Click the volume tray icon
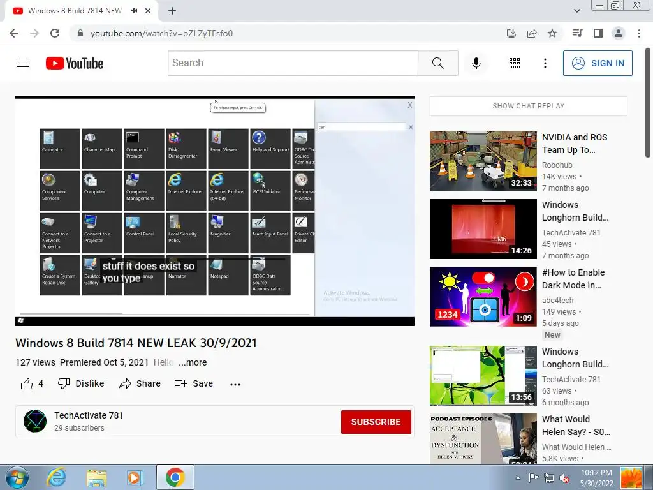The width and height of the screenshot is (653, 490). [x=564, y=479]
